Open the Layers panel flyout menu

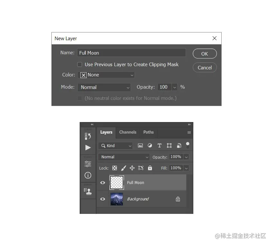pos(189,132)
